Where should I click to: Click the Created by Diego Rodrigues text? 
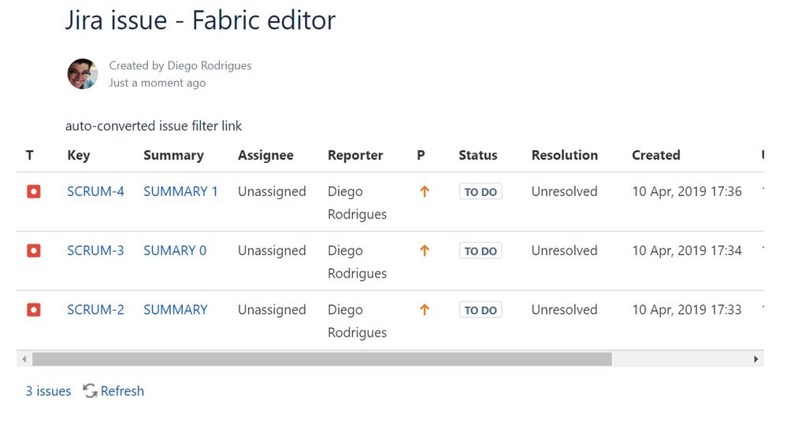(x=180, y=65)
